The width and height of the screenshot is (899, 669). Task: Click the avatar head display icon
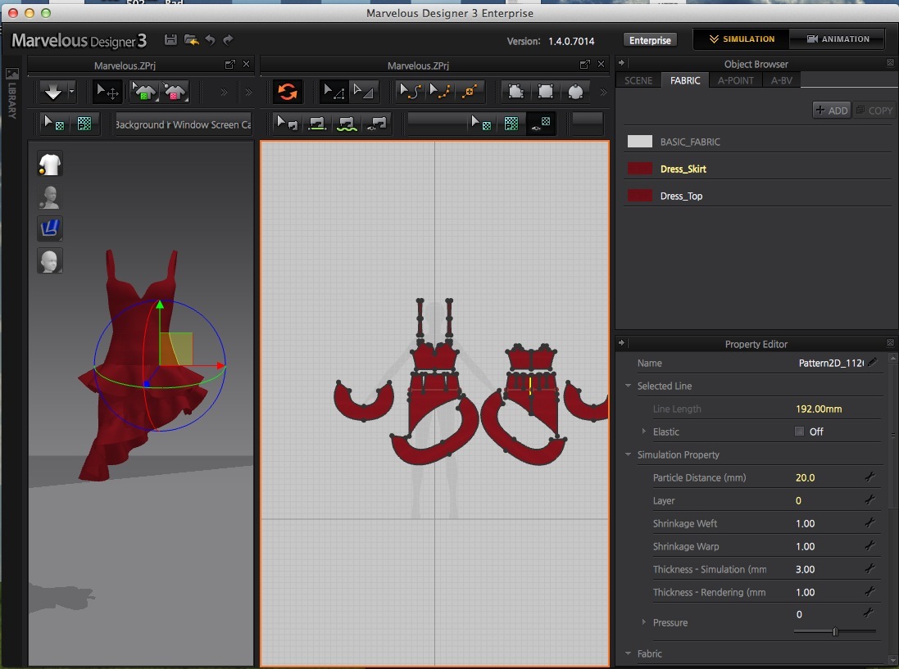point(50,261)
